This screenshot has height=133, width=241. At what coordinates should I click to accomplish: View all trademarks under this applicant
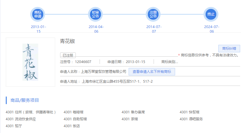[152, 72]
